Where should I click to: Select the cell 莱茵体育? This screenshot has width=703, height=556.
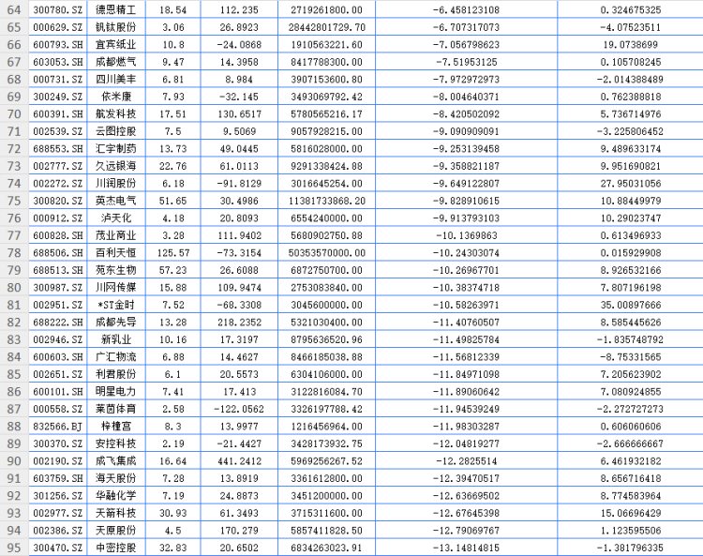(116, 409)
